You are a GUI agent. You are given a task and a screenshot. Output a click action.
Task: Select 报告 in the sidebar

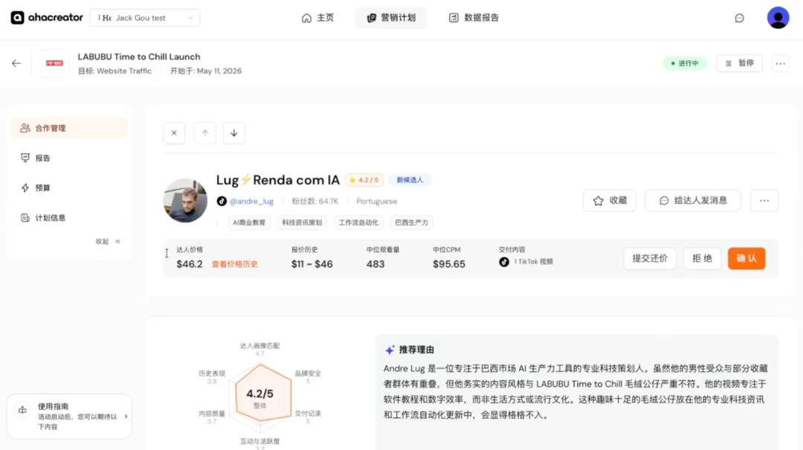69,158
